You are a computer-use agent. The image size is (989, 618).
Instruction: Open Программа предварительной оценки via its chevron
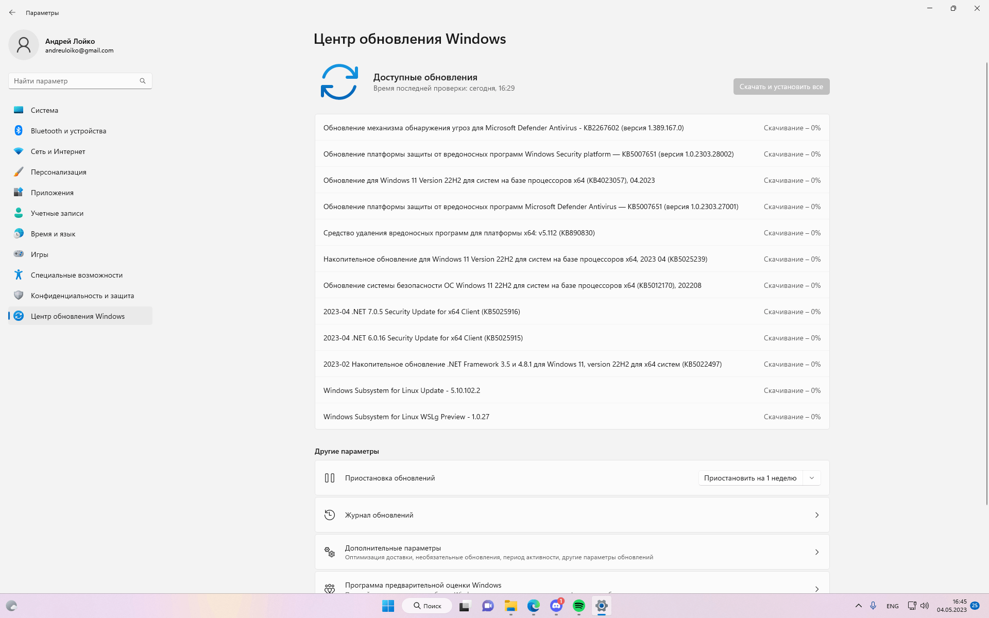point(817,589)
